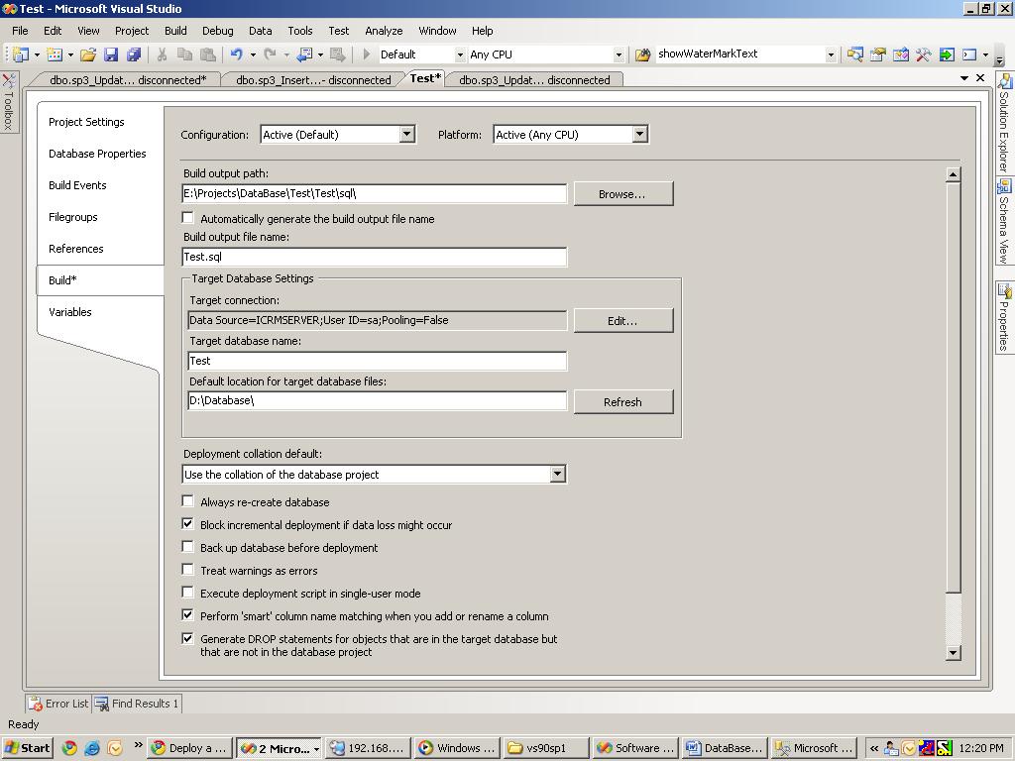Click the vertical scrollbar thumb of Build page
1015x761 pixels.
953,387
